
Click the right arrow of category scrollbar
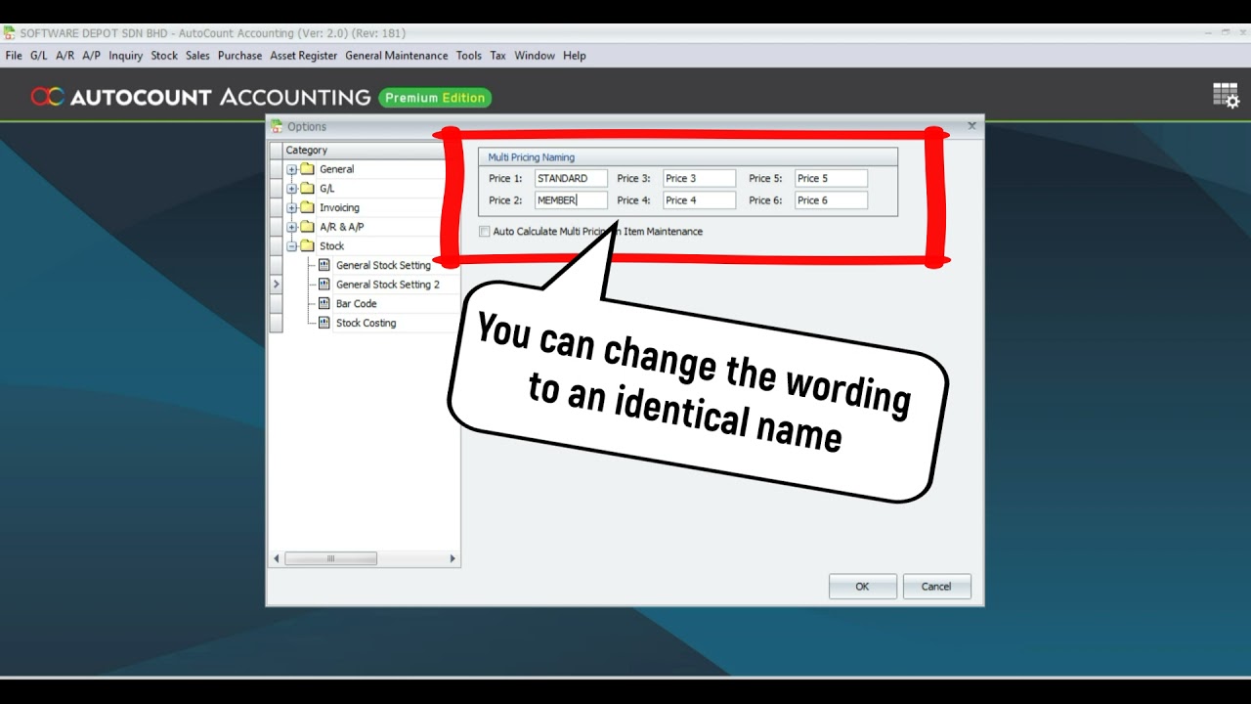[452, 559]
